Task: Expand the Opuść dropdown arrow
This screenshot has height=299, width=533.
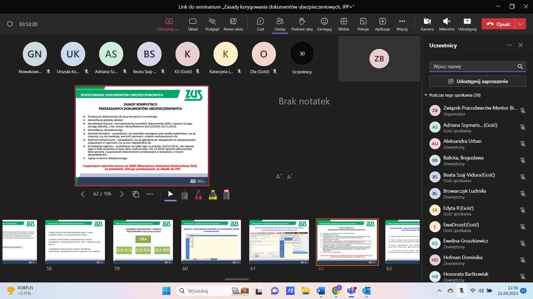Action: (x=520, y=24)
